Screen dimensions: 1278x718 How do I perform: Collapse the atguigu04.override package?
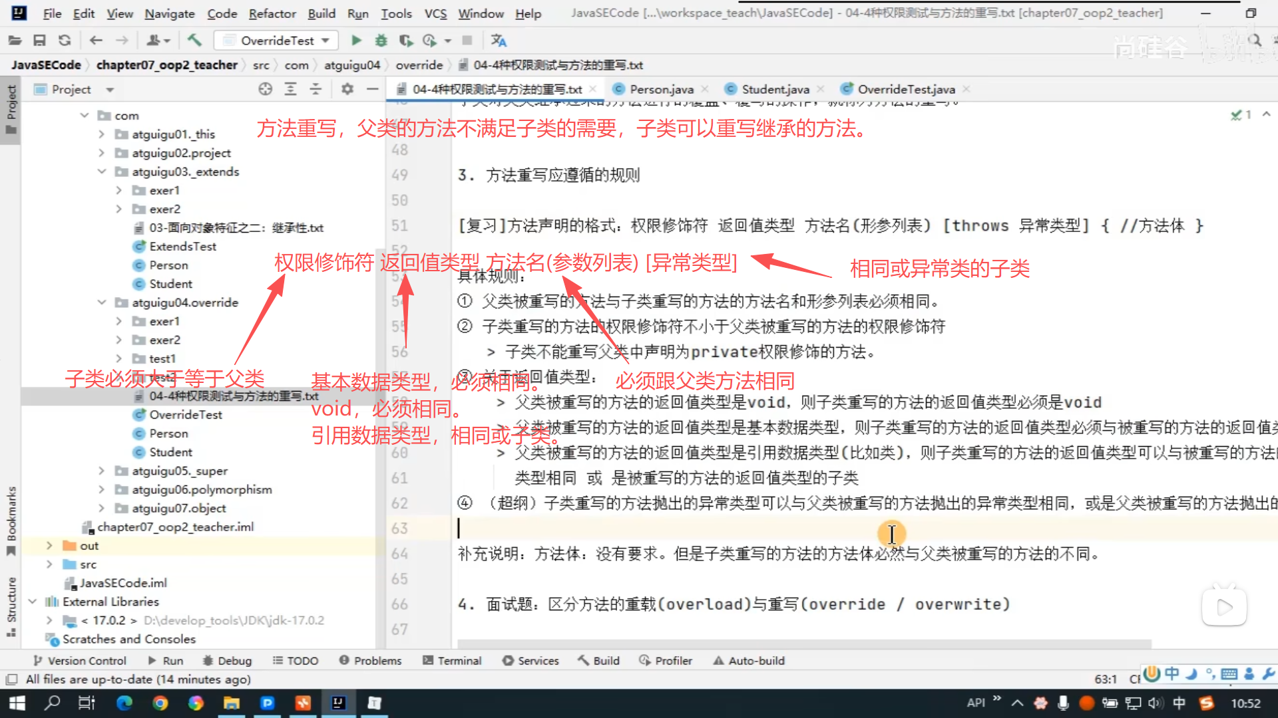(x=101, y=302)
